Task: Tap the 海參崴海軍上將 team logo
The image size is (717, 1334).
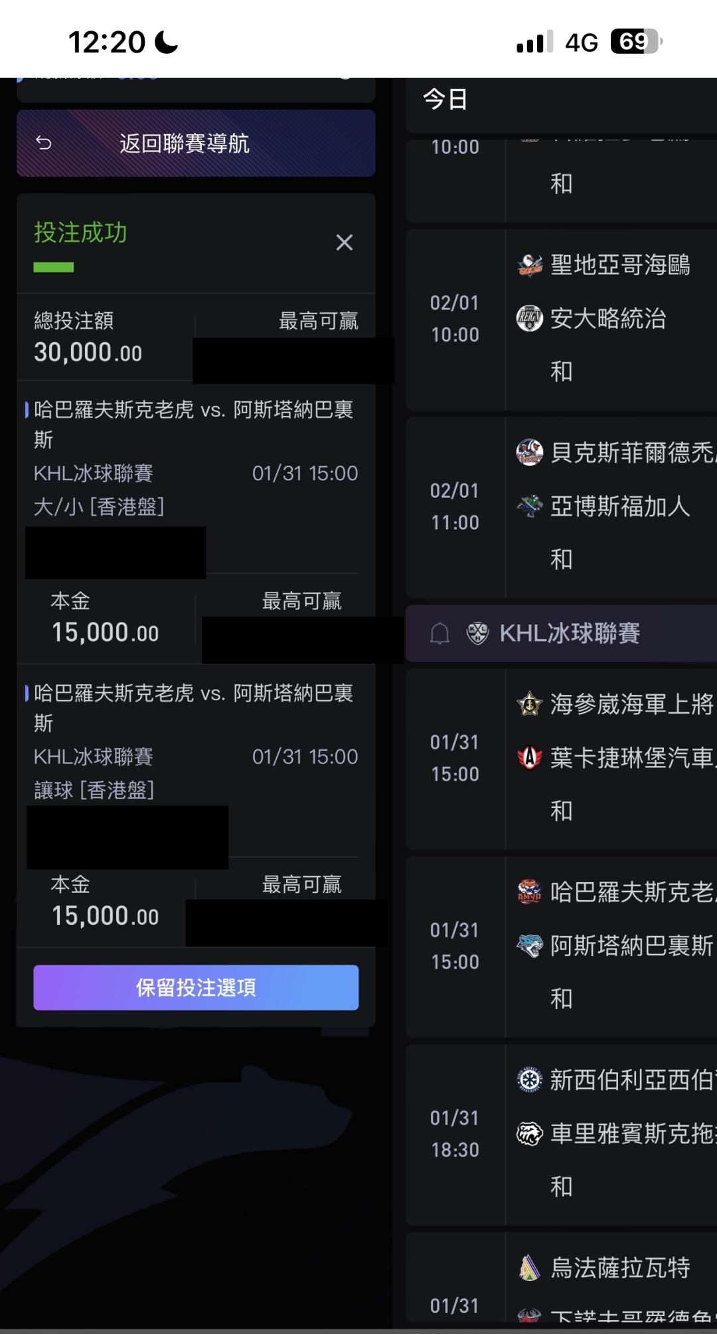Action: click(x=530, y=704)
